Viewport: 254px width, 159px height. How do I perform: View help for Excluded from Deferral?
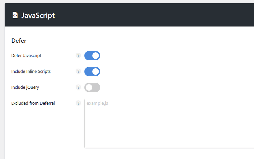pyautogui.click(x=78, y=103)
